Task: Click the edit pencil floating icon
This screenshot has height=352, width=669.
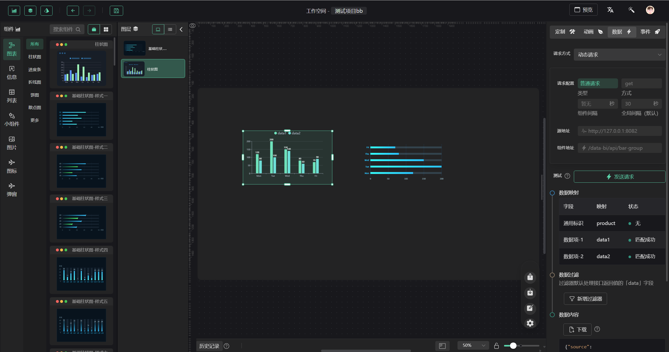Action: [x=530, y=308]
